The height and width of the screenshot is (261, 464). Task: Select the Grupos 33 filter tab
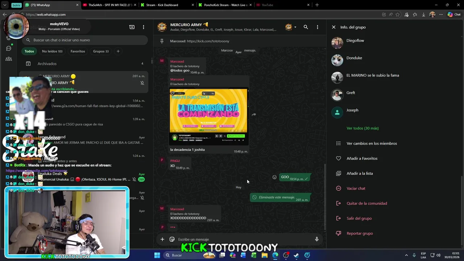pos(101,51)
